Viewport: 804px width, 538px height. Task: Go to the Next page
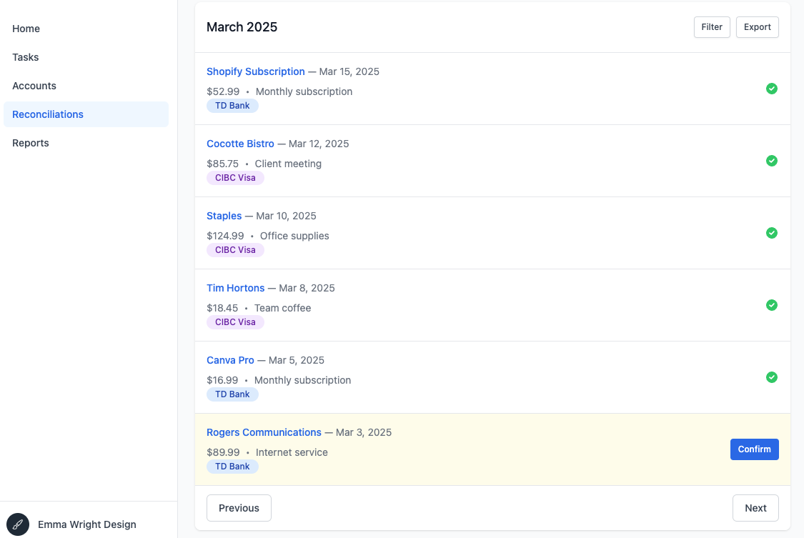755,508
